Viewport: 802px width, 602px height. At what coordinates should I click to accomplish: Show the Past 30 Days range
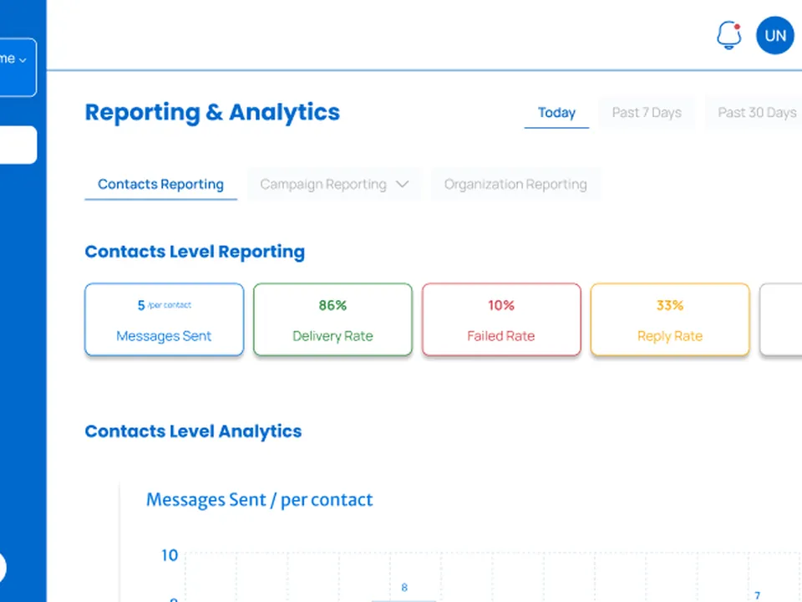(756, 112)
